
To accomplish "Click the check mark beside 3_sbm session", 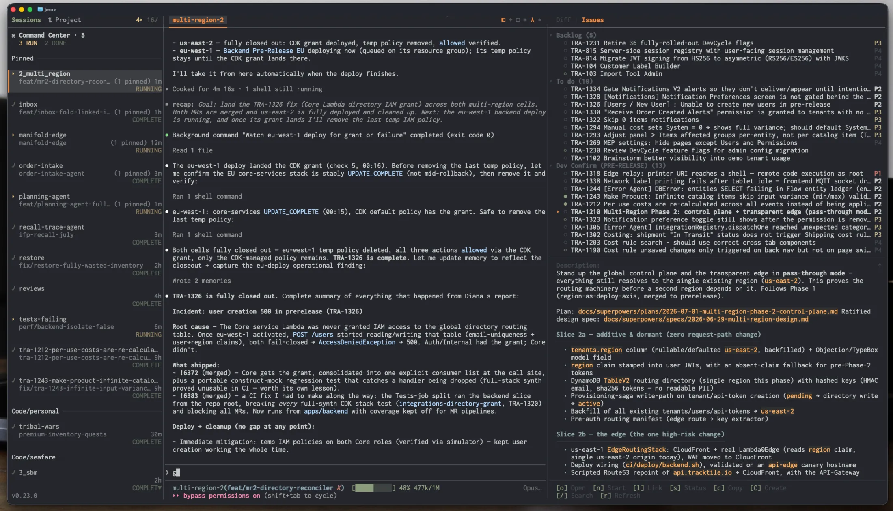I will click(x=13, y=472).
